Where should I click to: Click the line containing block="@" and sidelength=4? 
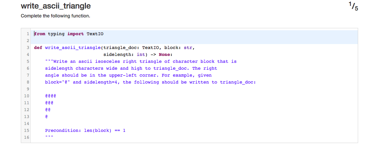click(x=151, y=83)
